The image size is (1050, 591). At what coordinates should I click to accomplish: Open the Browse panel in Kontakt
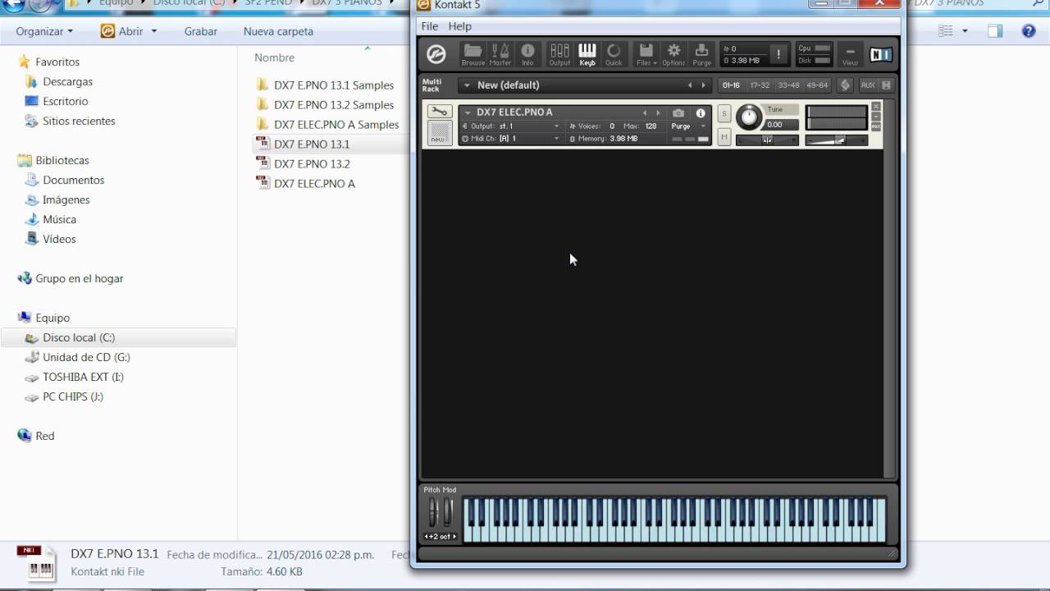coord(472,54)
